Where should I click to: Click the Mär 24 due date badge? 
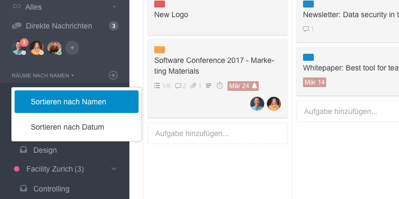point(243,86)
